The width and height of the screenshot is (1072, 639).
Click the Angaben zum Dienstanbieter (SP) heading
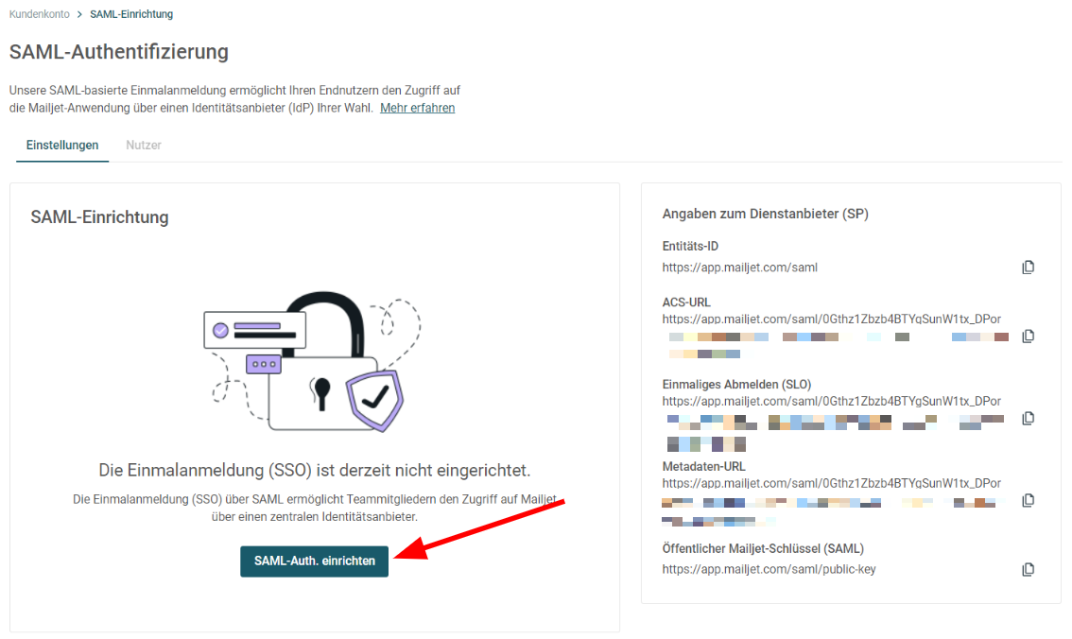point(765,214)
